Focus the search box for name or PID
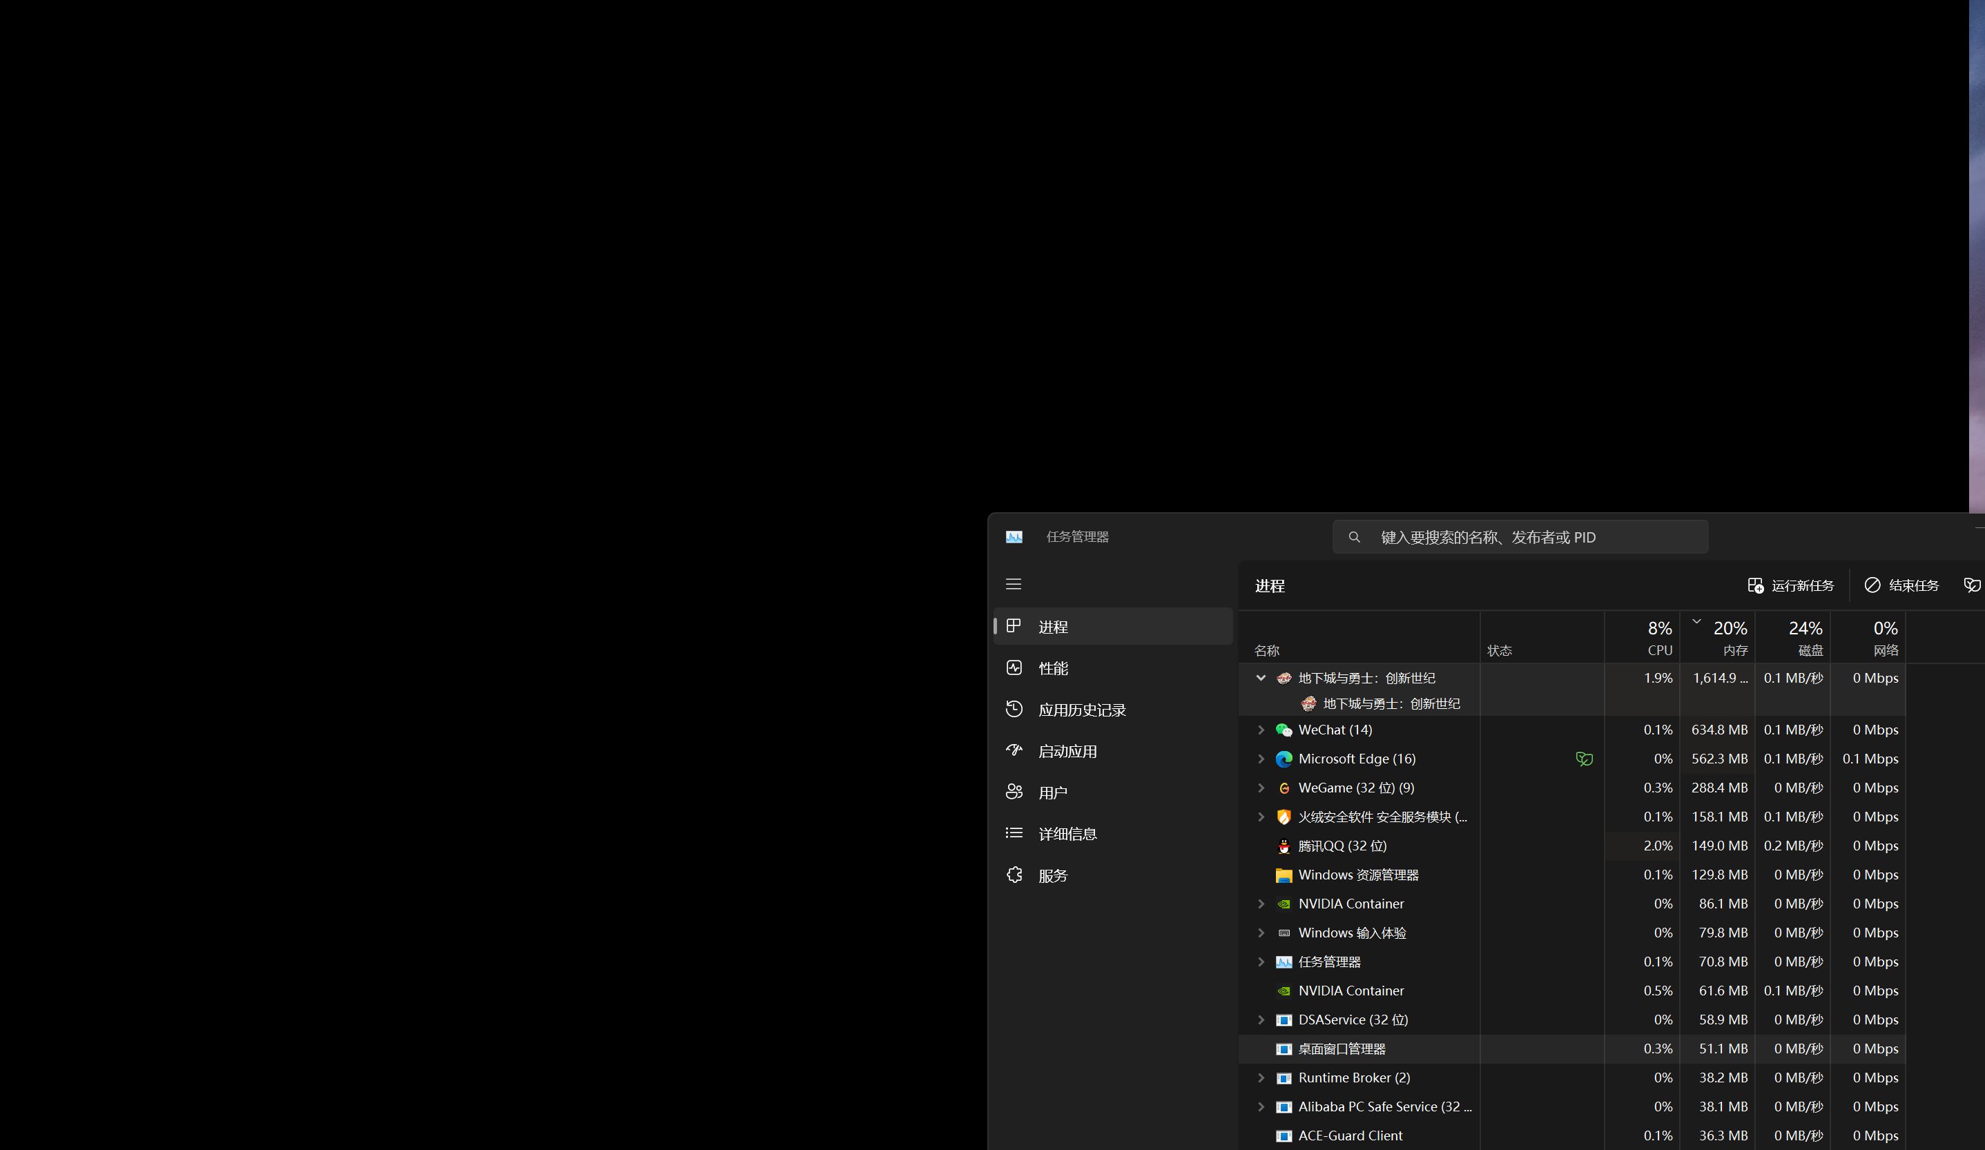The width and height of the screenshot is (1985, 1150). tap(1520, 537)
